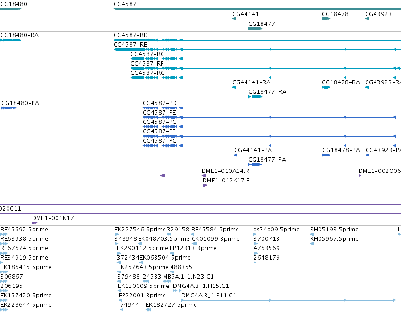Click the EP12313.3prime EST label

(193, 248)
